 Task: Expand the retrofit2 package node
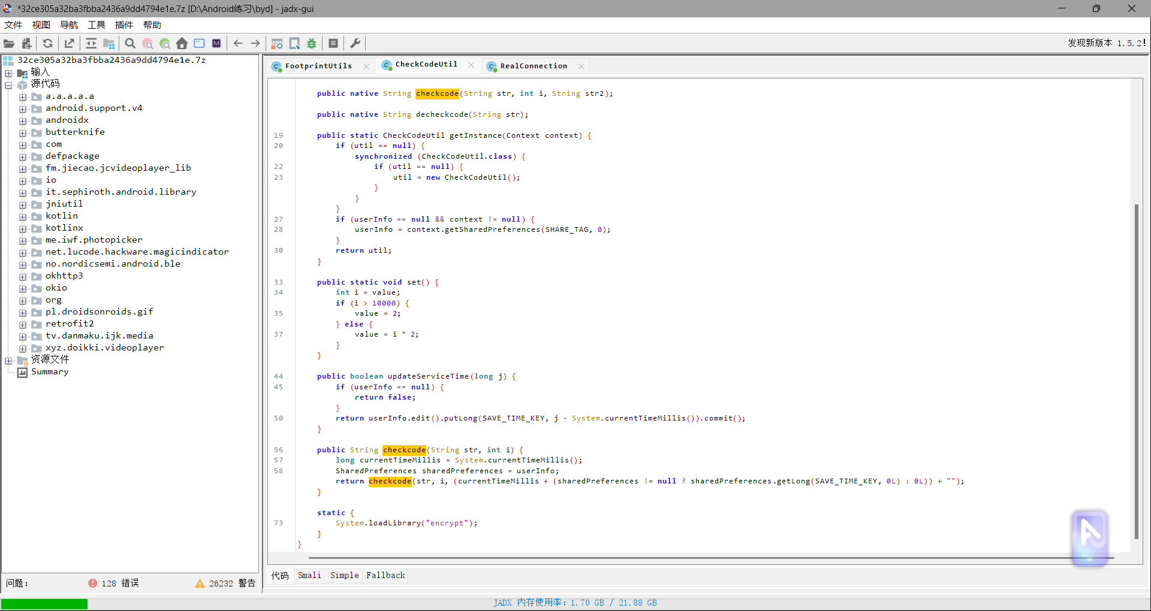(22, 325)
